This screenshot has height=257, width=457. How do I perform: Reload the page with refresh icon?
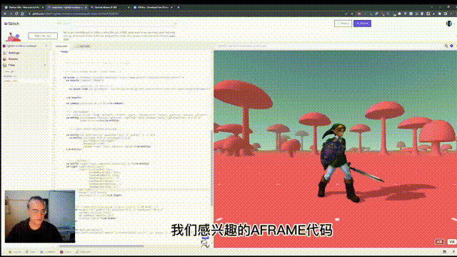pyautogui.click(x=16, y=14)
